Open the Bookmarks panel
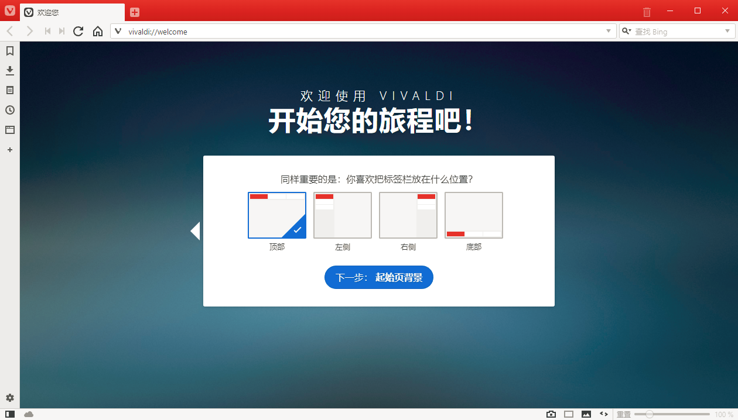Screen dimensions: 738x420 point(10,51)
